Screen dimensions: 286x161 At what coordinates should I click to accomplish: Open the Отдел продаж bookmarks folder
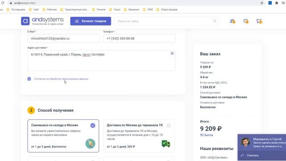click(167, 9)
